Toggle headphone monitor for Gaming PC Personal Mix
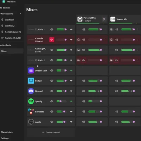 pos(78,50)
